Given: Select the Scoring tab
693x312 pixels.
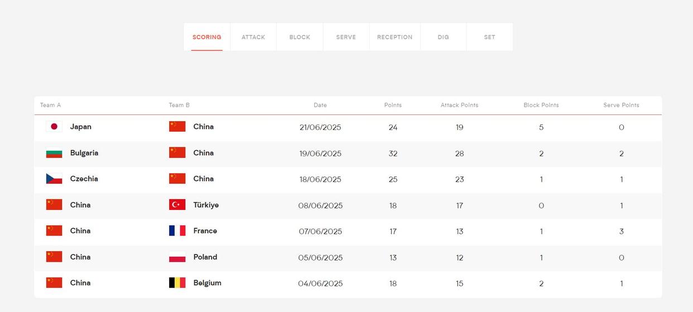Looking at the screenshot, I should tap(207, 37).
